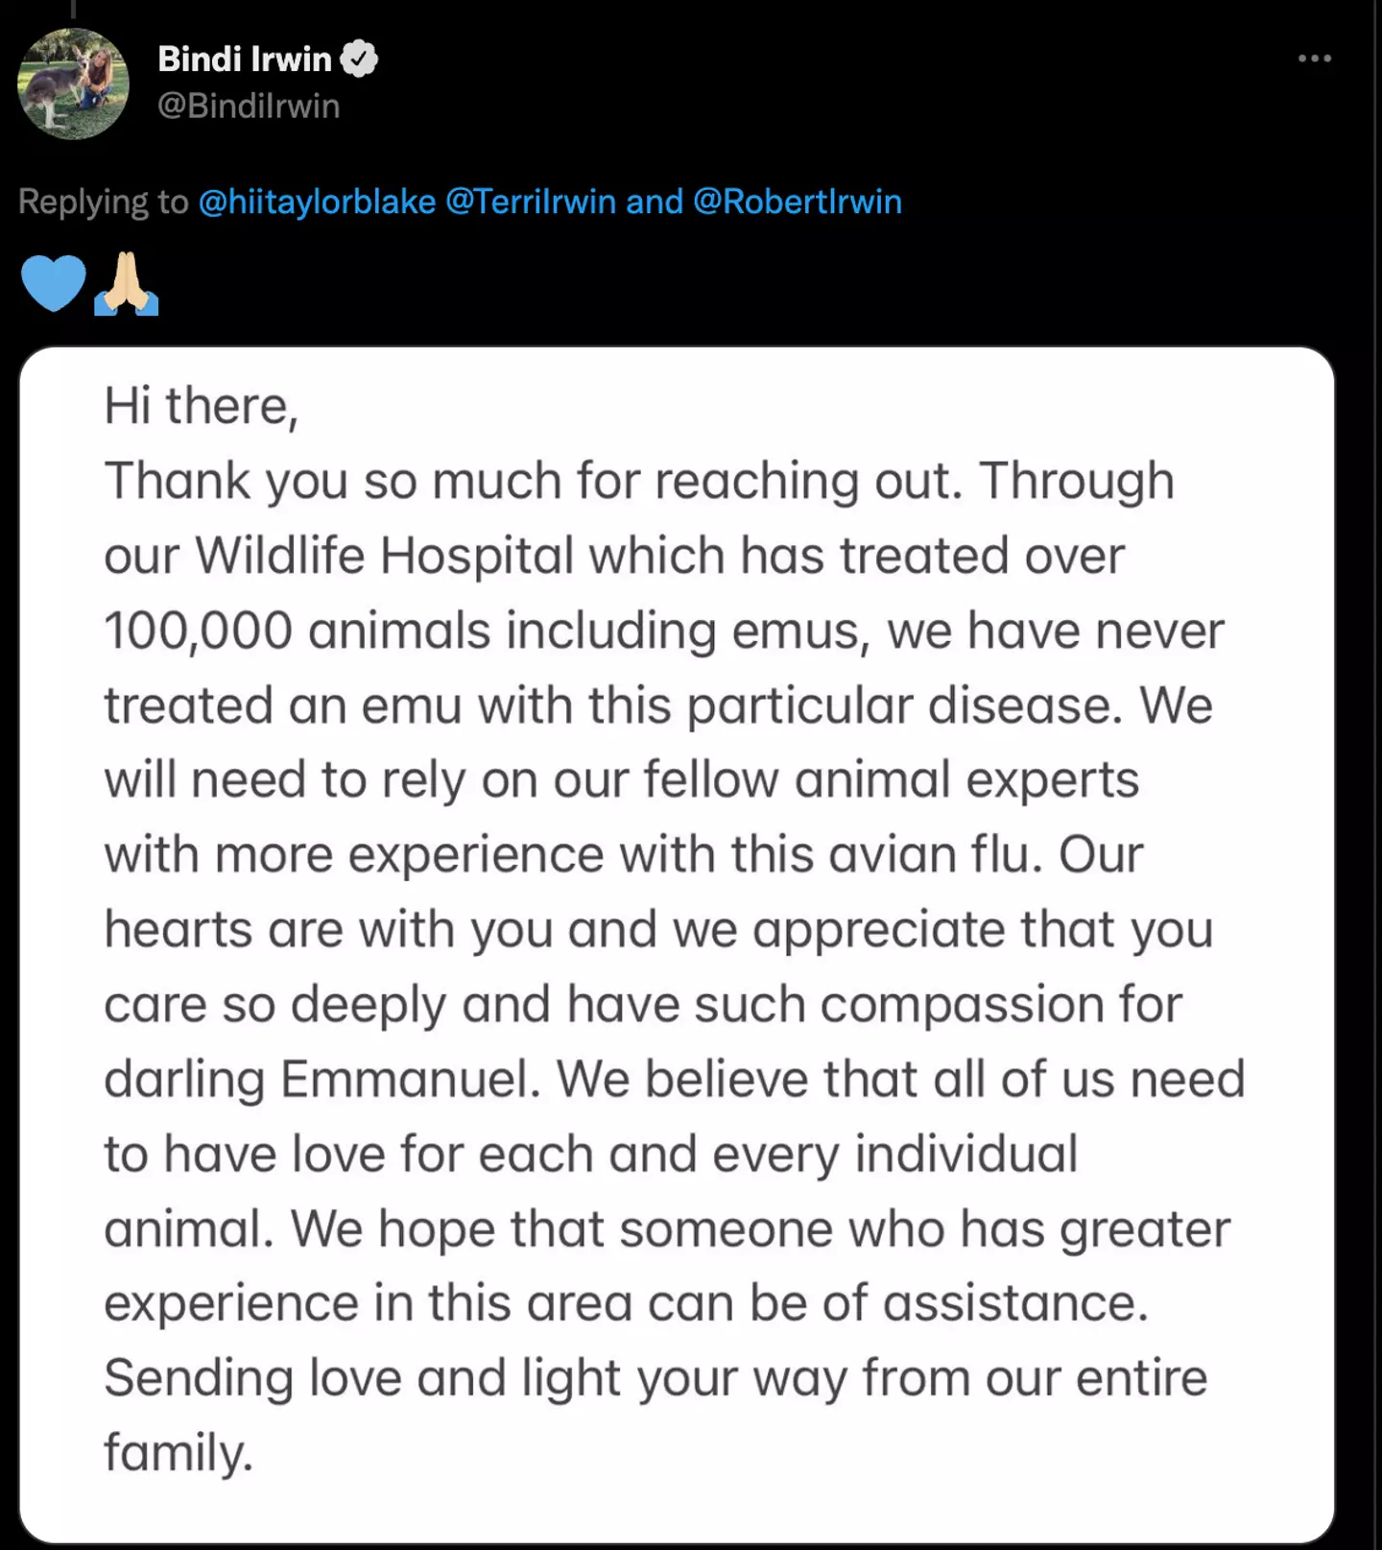Viewport: 1382px width, 1550px height.
Task: Select the praying hands emoji
Action: [124, 284]
